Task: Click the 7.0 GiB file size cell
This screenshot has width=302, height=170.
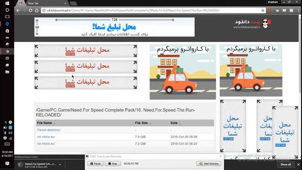Action: click(140, 144)
